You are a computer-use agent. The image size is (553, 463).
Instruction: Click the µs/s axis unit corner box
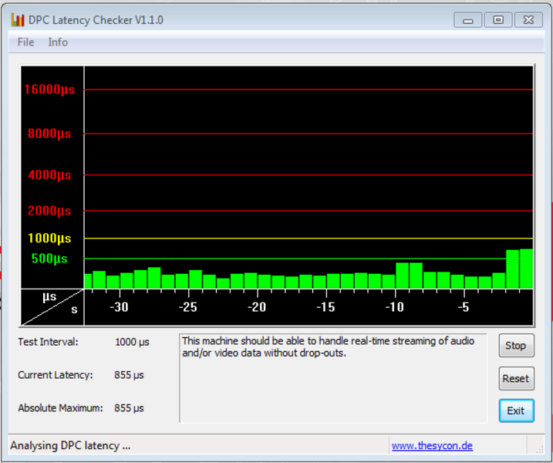point(52,306)
